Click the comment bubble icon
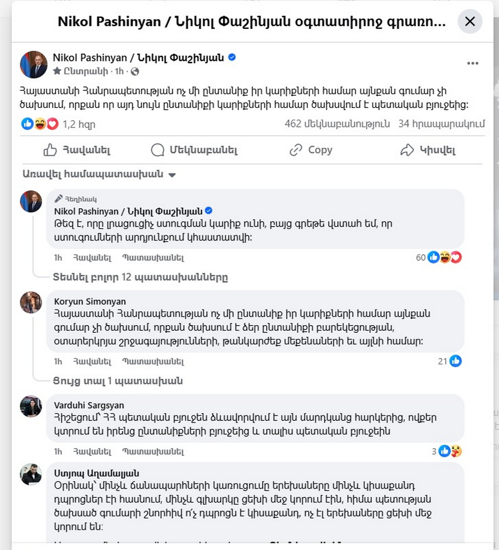The height and width of the screenshot is (550, 499). (157, 150)
